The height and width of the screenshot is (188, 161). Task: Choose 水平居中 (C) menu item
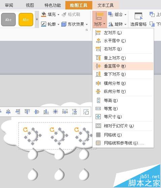point(123,41)
